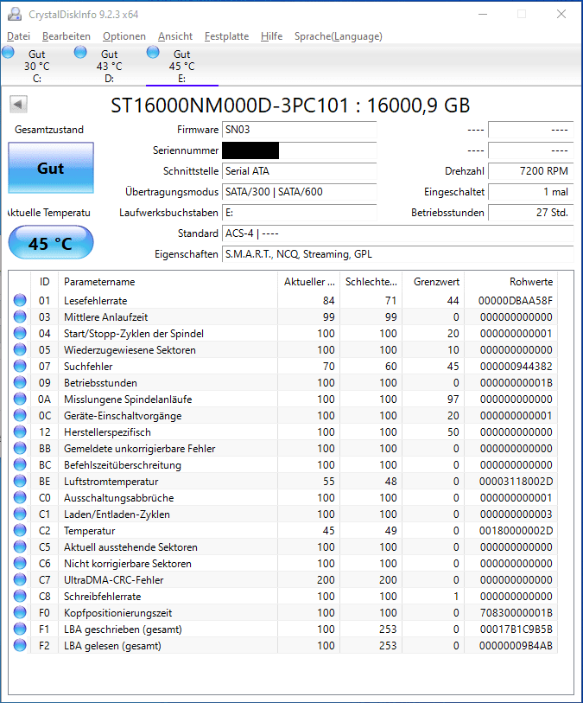The width and height of the screenshot is (583, 703).
Task: Click status orb for Start/Stopp-Zyklen der Spindel
Action: coord(20,333)
